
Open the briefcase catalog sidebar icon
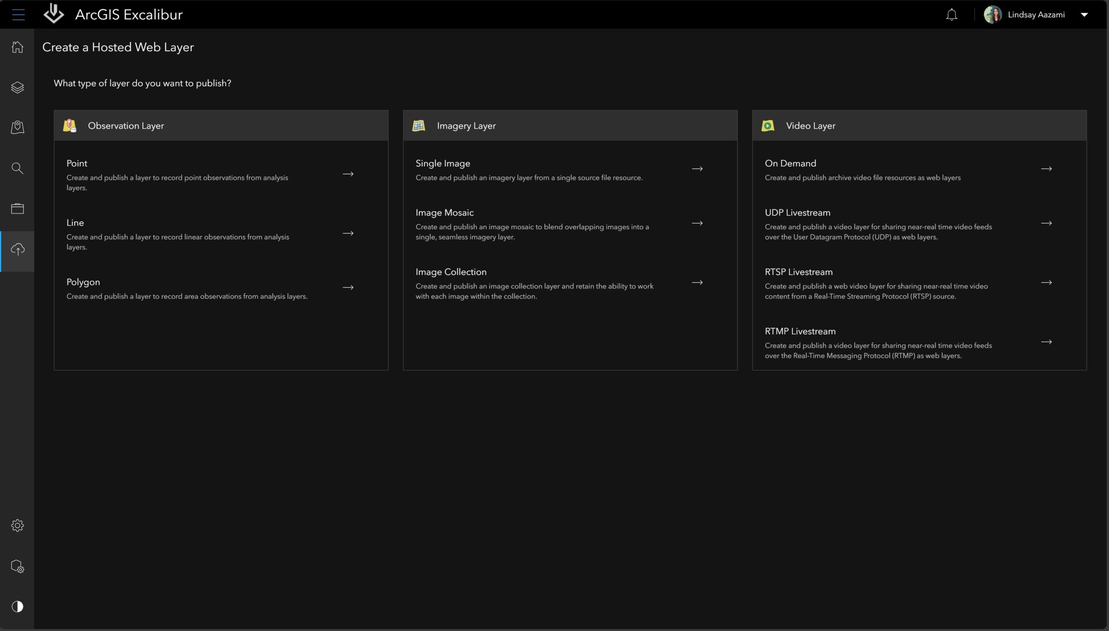coord(17,208)
